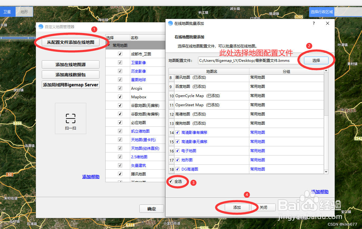Click the 添加在线地图源 button
Viewport: 362px width, 229px height.
(70, 64)
